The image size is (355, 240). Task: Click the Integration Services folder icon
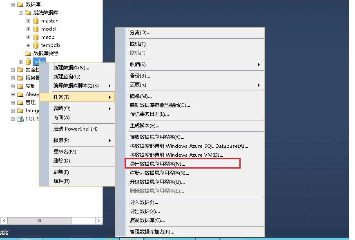[x=20, y=111]
